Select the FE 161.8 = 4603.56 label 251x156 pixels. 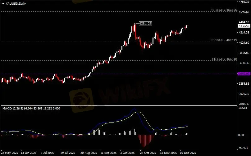[x=223, y=10]
